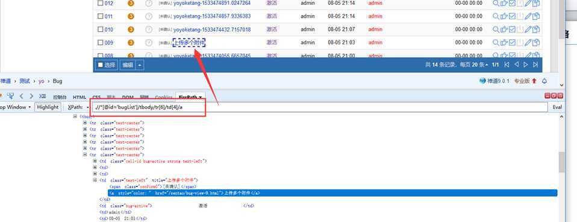The image size is (577, 222).
Task: Open the FirePath tab
Action: [x=190, y=97]
